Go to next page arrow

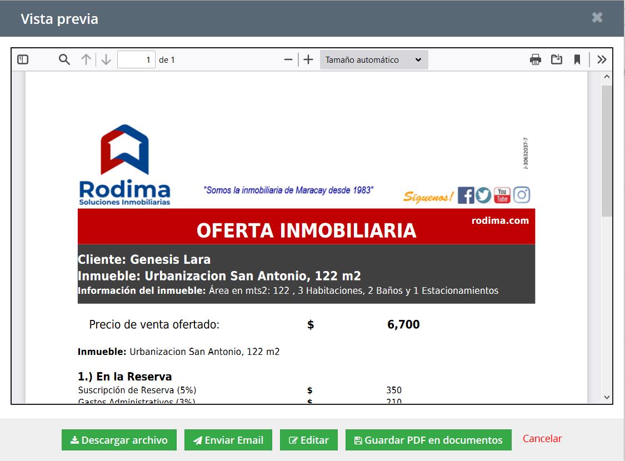tap(106, 59)
